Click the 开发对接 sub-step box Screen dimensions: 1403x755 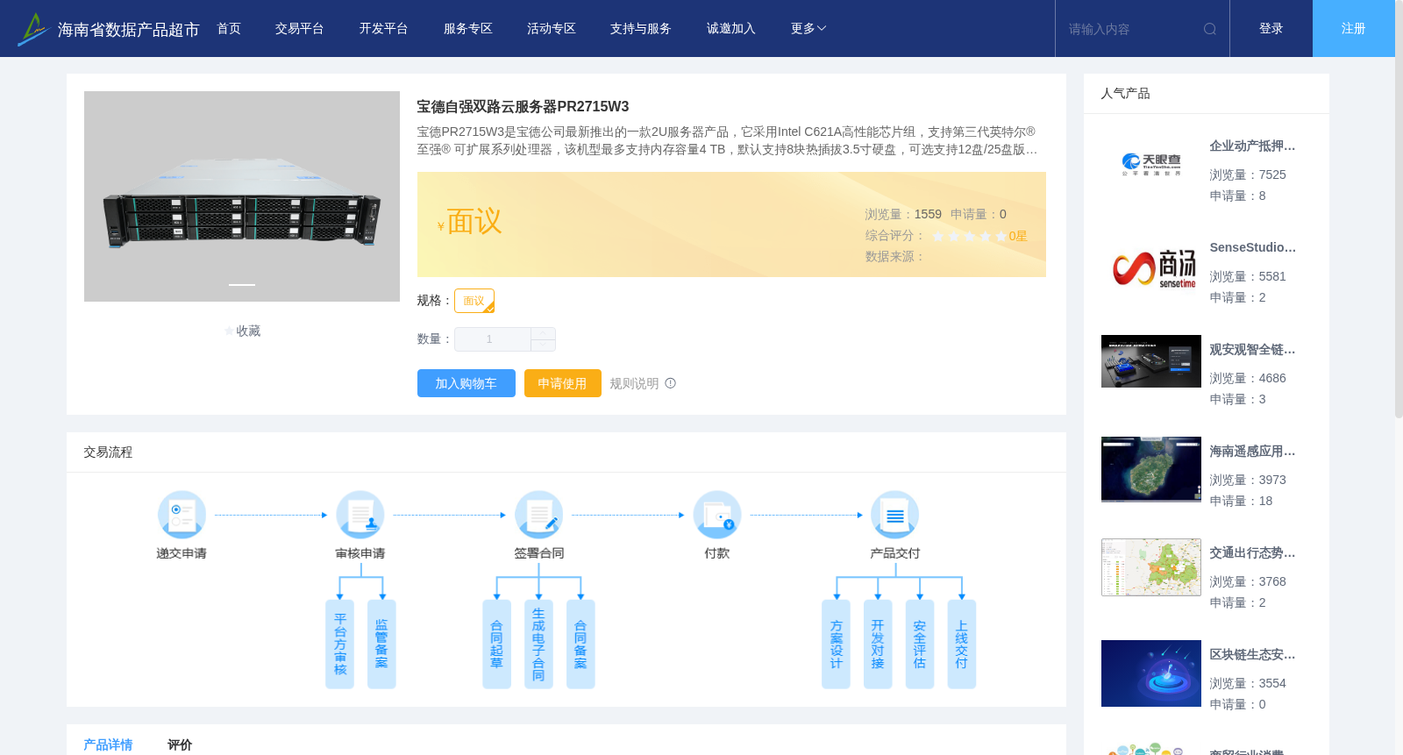coord(878,645)
